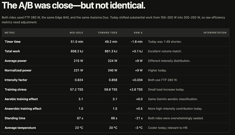Click the MID-SOLE column header
The height and width of the screenshot is (135, 235).
76,33
